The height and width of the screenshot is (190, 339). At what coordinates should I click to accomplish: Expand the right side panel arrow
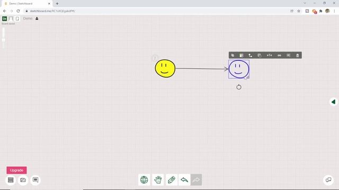point(334,102)
